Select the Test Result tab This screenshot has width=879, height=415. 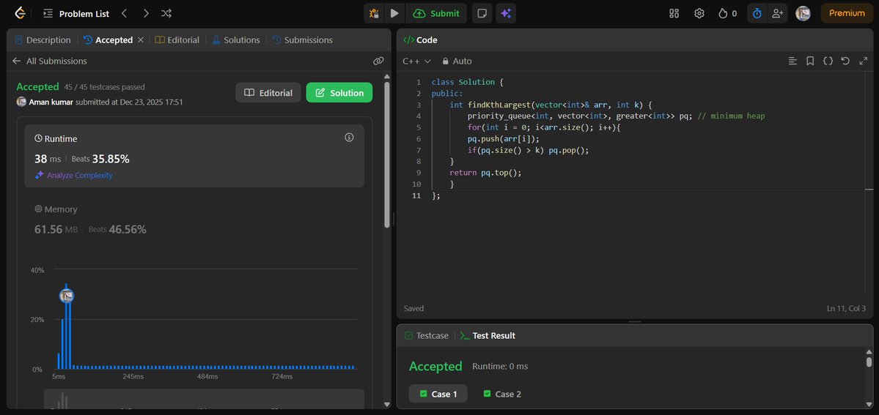click(x=487, y=335)
